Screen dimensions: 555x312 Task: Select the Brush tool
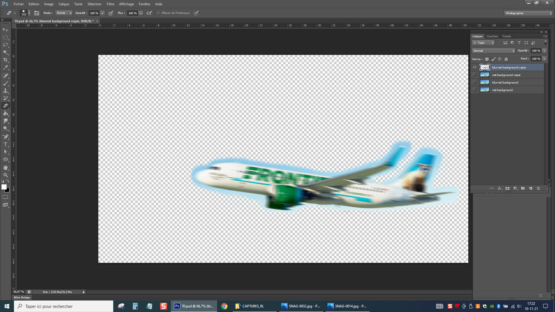point(6,83)
